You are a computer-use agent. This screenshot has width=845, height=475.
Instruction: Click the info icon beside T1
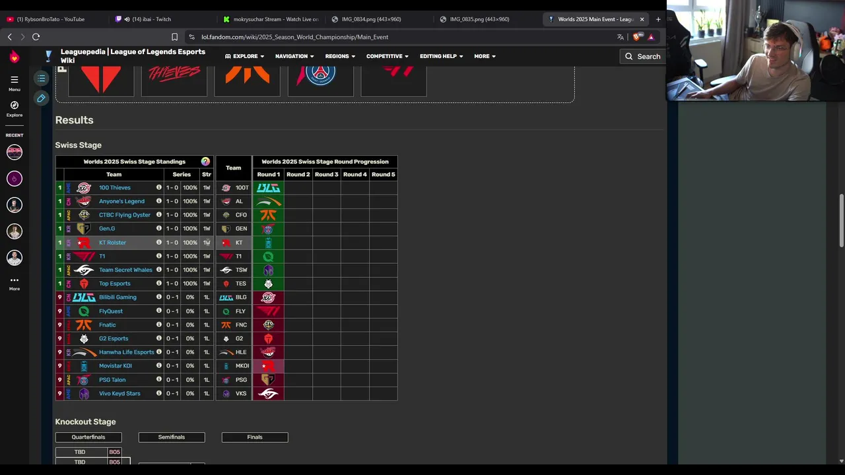[158, 256]
